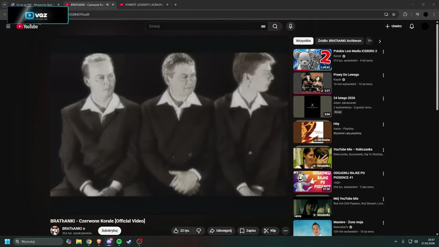Like the video with thumbs up 22 tys.
The image size is (439, 247).
pos(181,231)
